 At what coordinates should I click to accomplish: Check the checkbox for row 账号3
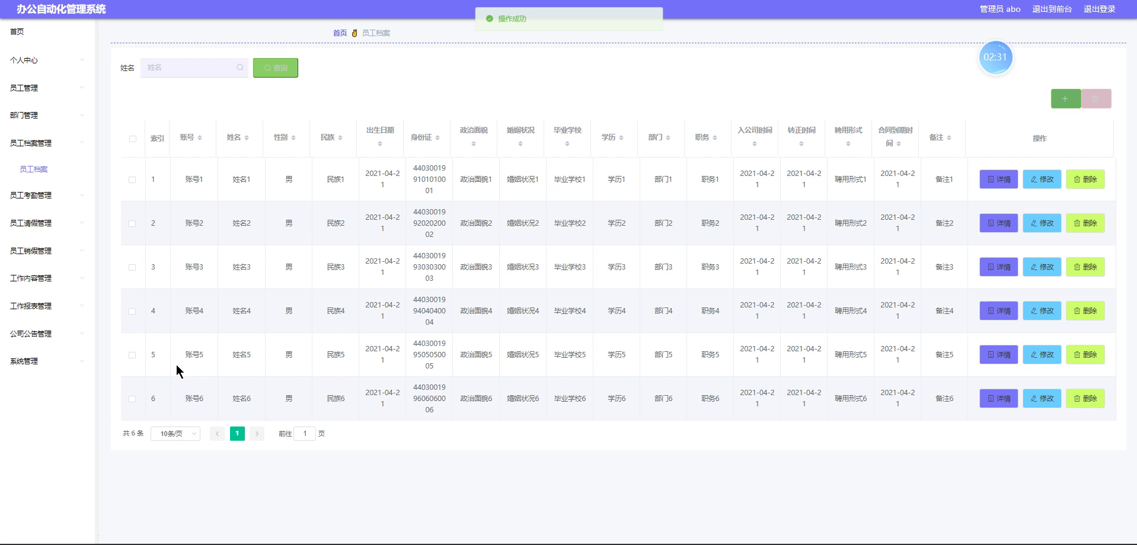click(x=132, y=267)
